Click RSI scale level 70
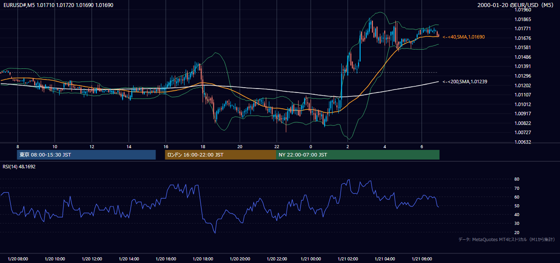This screenshot has height=263, width=560. pyautogui.click(x=517, y=188)
